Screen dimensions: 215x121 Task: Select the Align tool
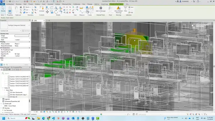coord(47,8)
